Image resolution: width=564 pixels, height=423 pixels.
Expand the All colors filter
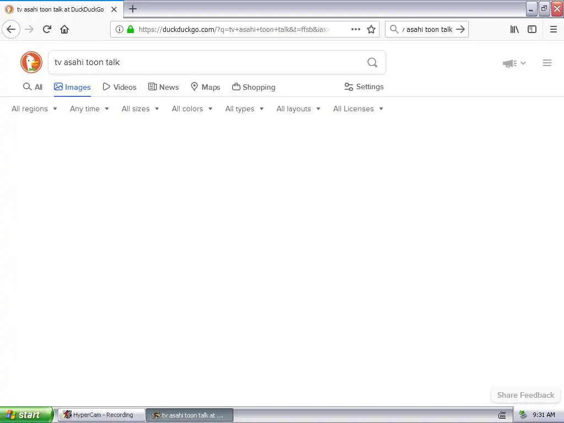point(192,109)
